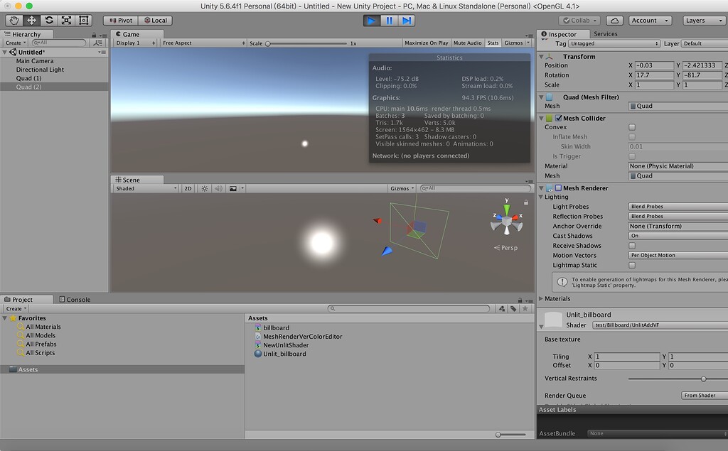Select the Move tool in the toolbar
The height and width of the screenshot is (451, 728).
[31, 21]
